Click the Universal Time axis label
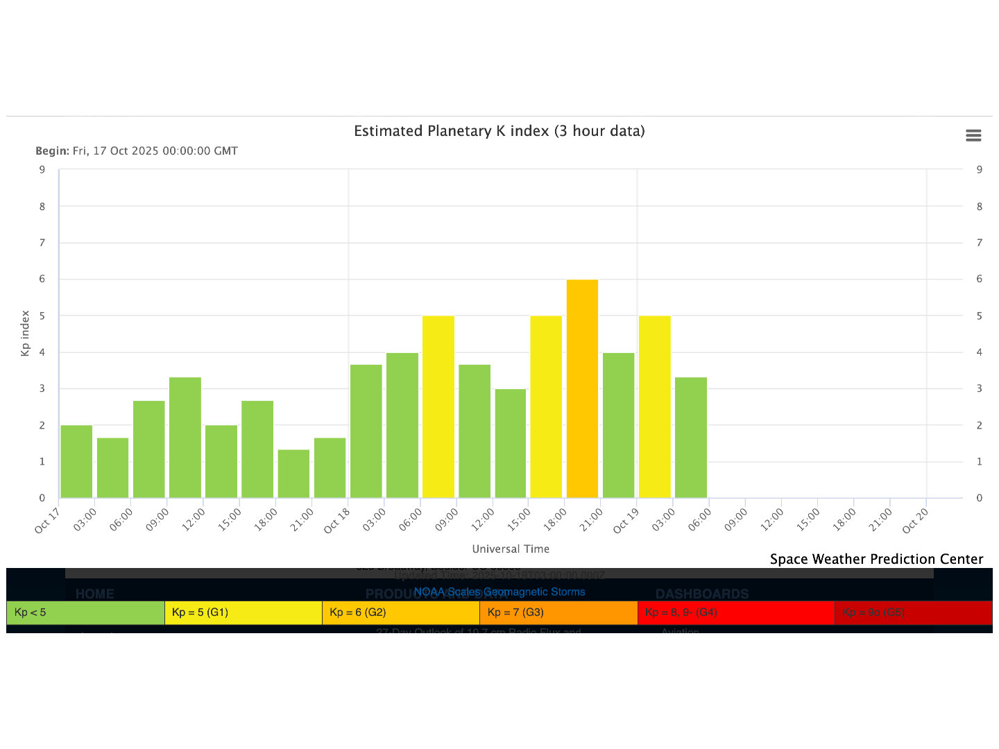 (511, 549)
